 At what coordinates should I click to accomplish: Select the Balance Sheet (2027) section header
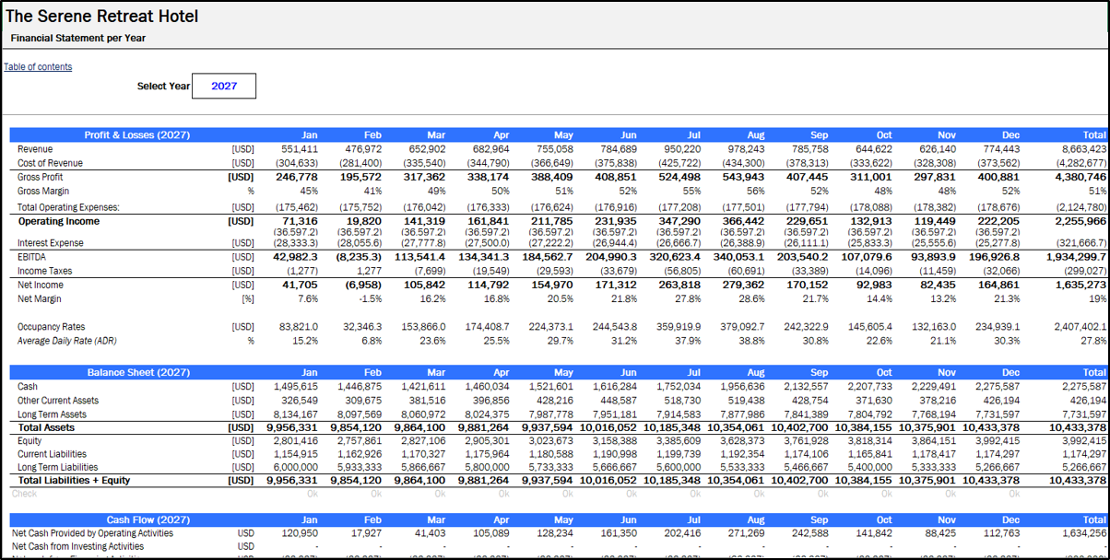tap(136, 372)
